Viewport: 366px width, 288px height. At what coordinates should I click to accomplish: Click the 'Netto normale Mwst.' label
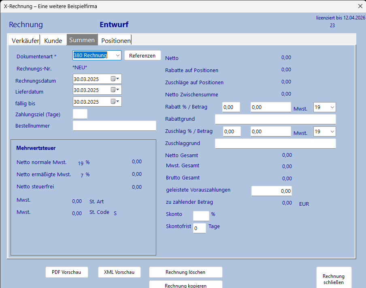click(x=42, y=162)
